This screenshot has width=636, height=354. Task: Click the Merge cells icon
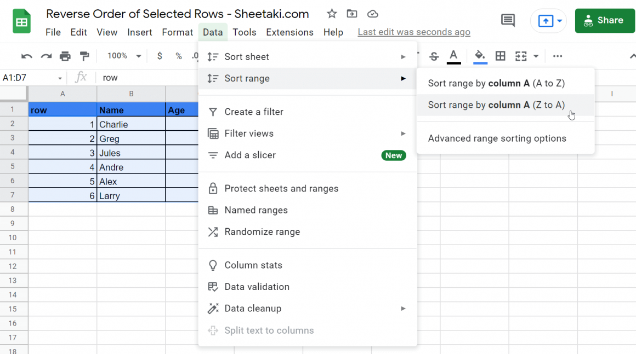pyautogui.click(x=521, y=56)
